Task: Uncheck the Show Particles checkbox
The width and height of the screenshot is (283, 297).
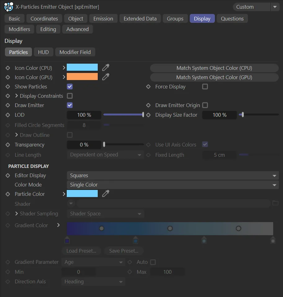Action: pyautogui.click(x=70, y=87)
